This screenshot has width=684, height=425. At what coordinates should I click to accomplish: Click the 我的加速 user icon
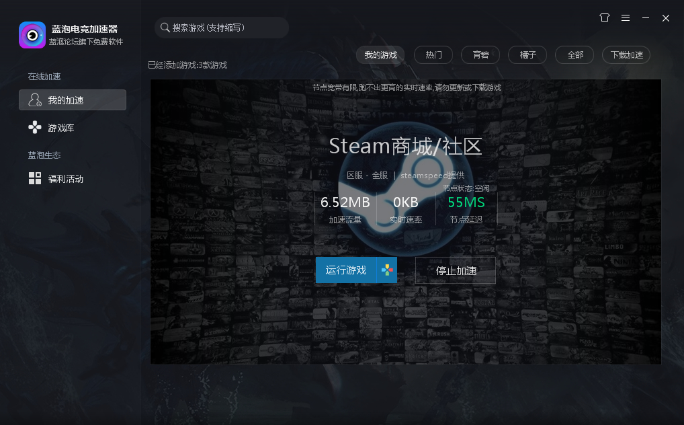pos(35,100)
